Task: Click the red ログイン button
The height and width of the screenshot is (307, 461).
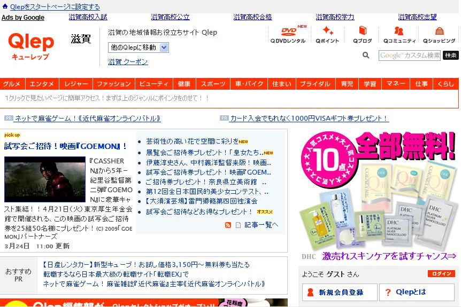Action: tap(441, 274)
